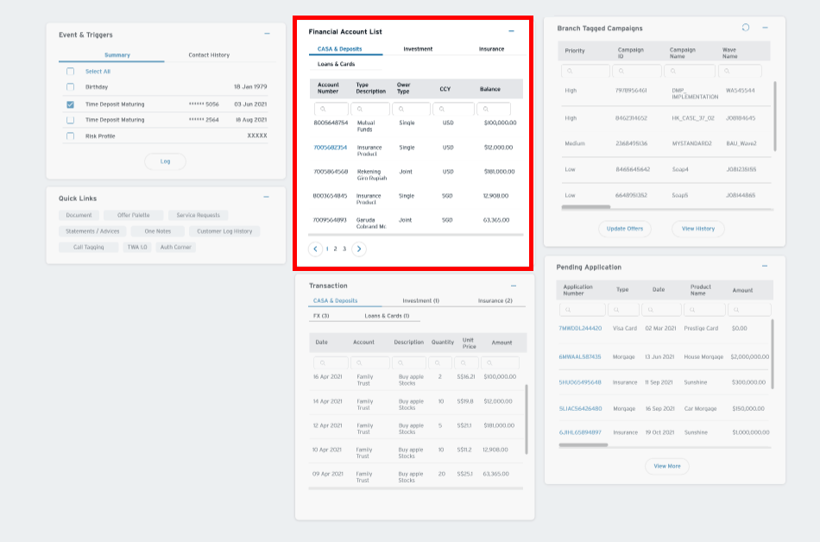Viewport: 820px width, 542px height.
Task: Click the Update Offers button
Action: coord(625,229)
